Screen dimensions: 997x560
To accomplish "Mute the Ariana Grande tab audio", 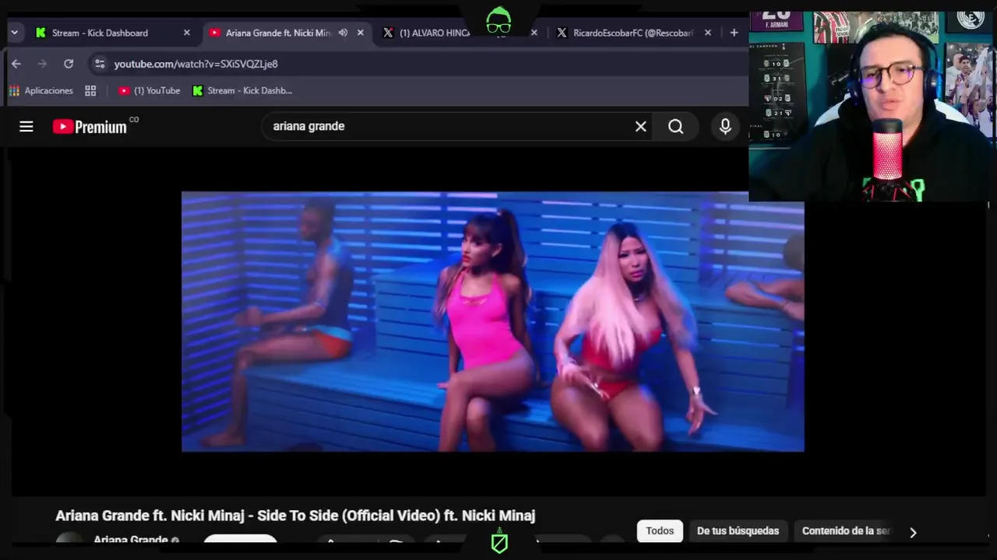I will pyautogui.click(x=343, y=33).
